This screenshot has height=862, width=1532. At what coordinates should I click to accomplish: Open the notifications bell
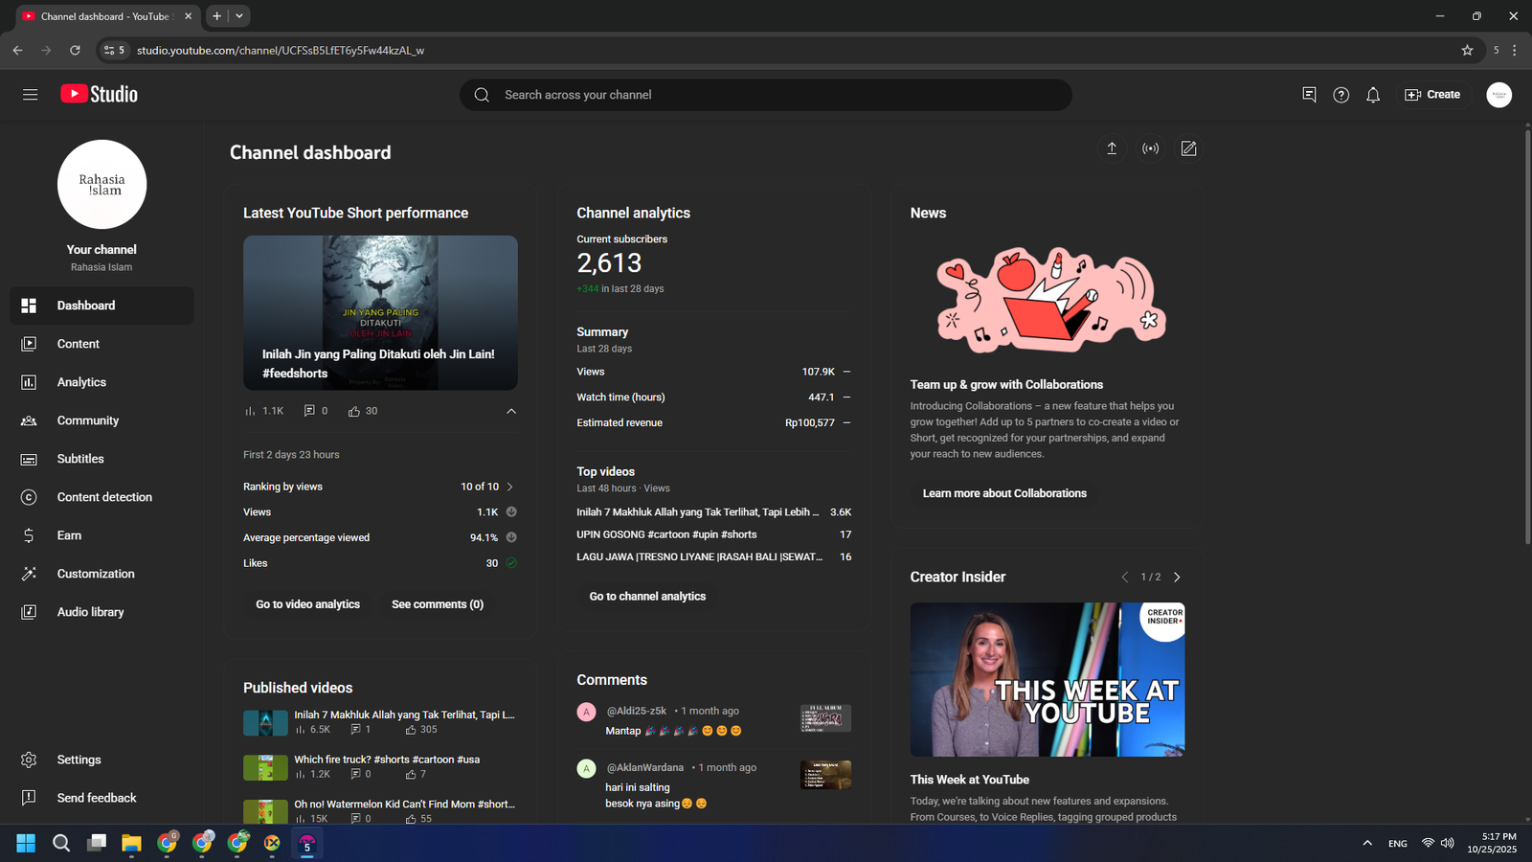tap(1373, 95)
